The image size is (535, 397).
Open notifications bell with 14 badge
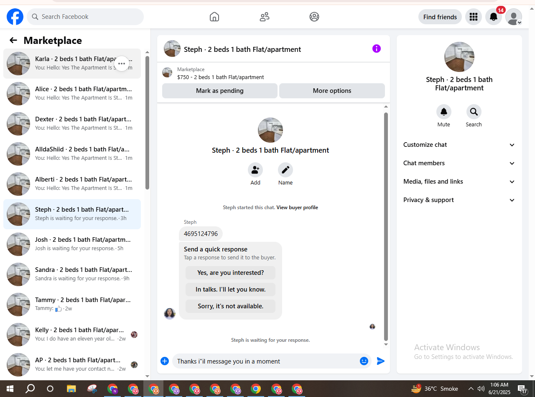494,17
